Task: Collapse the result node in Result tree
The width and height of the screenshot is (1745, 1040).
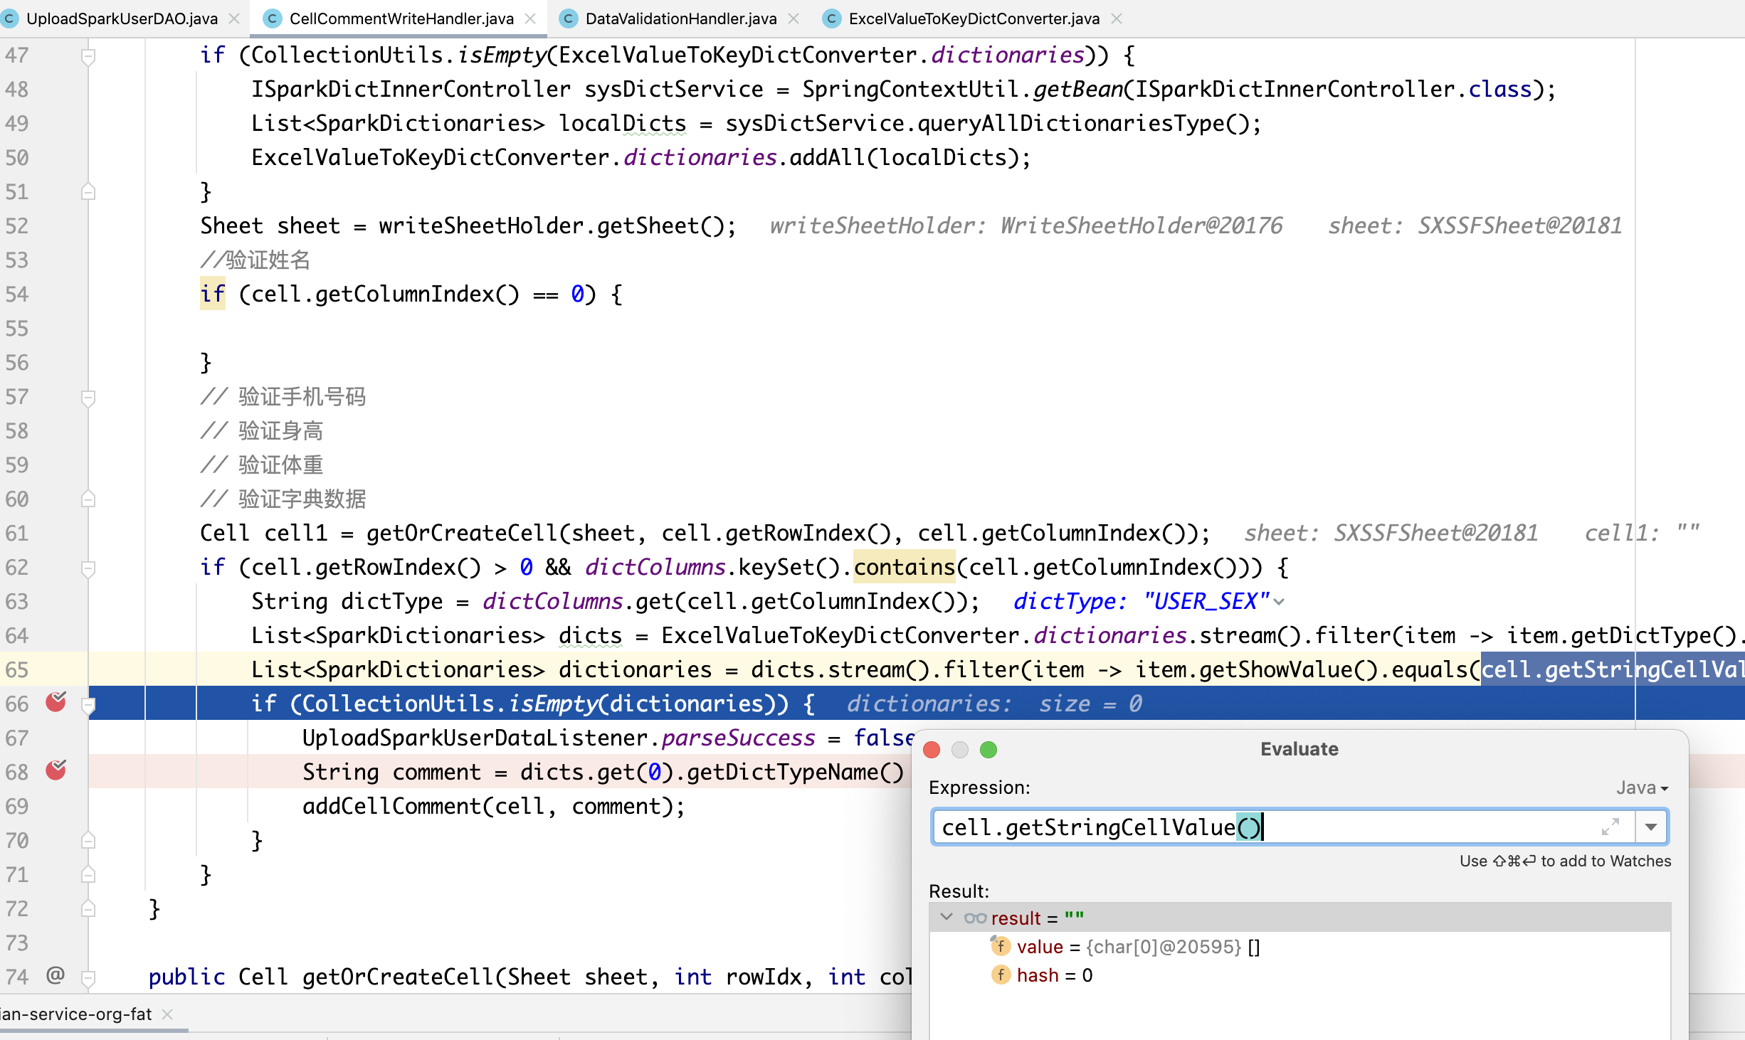Action: pyautogui.click(x=947, y=917)
